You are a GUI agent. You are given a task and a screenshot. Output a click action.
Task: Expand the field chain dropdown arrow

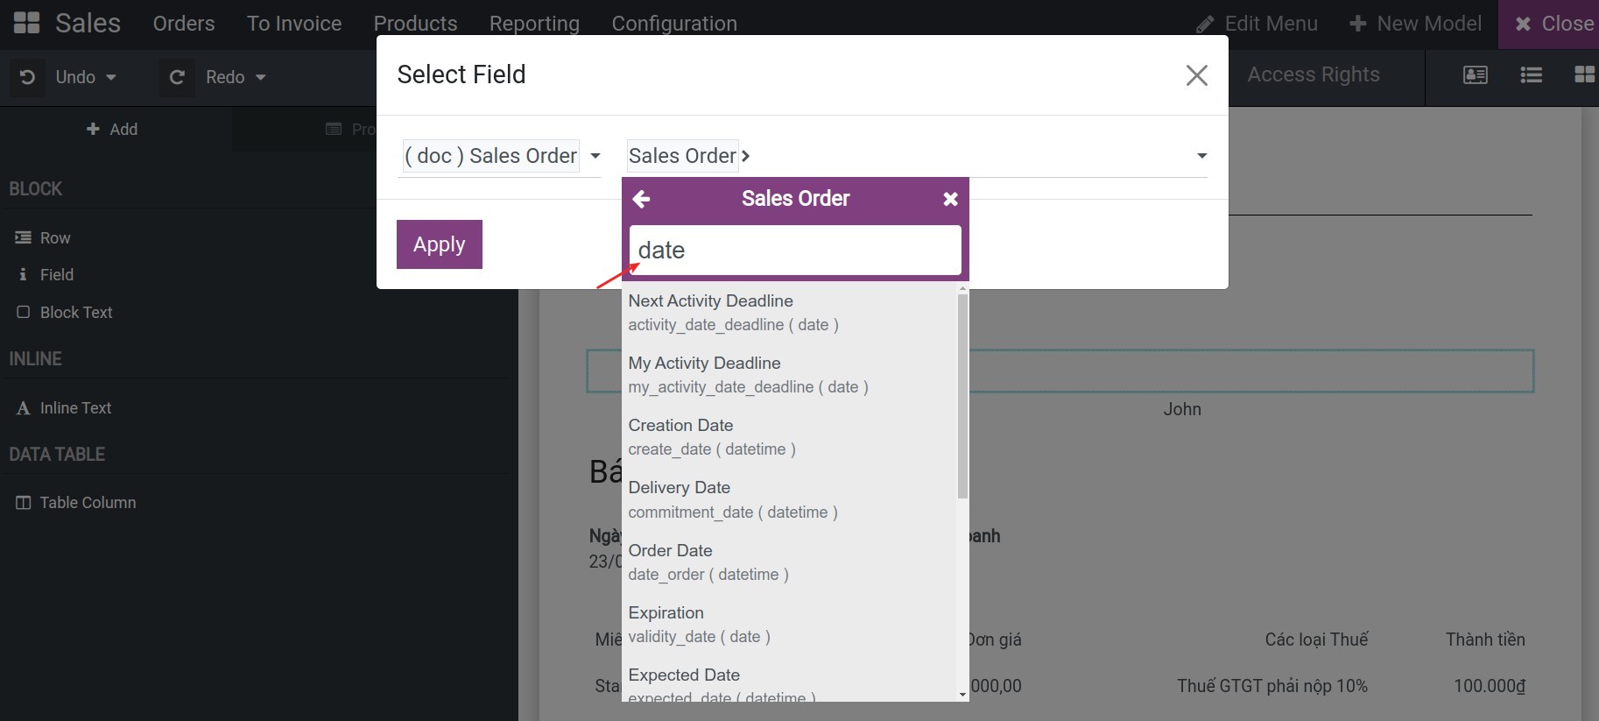click(x=1201, y=156)
